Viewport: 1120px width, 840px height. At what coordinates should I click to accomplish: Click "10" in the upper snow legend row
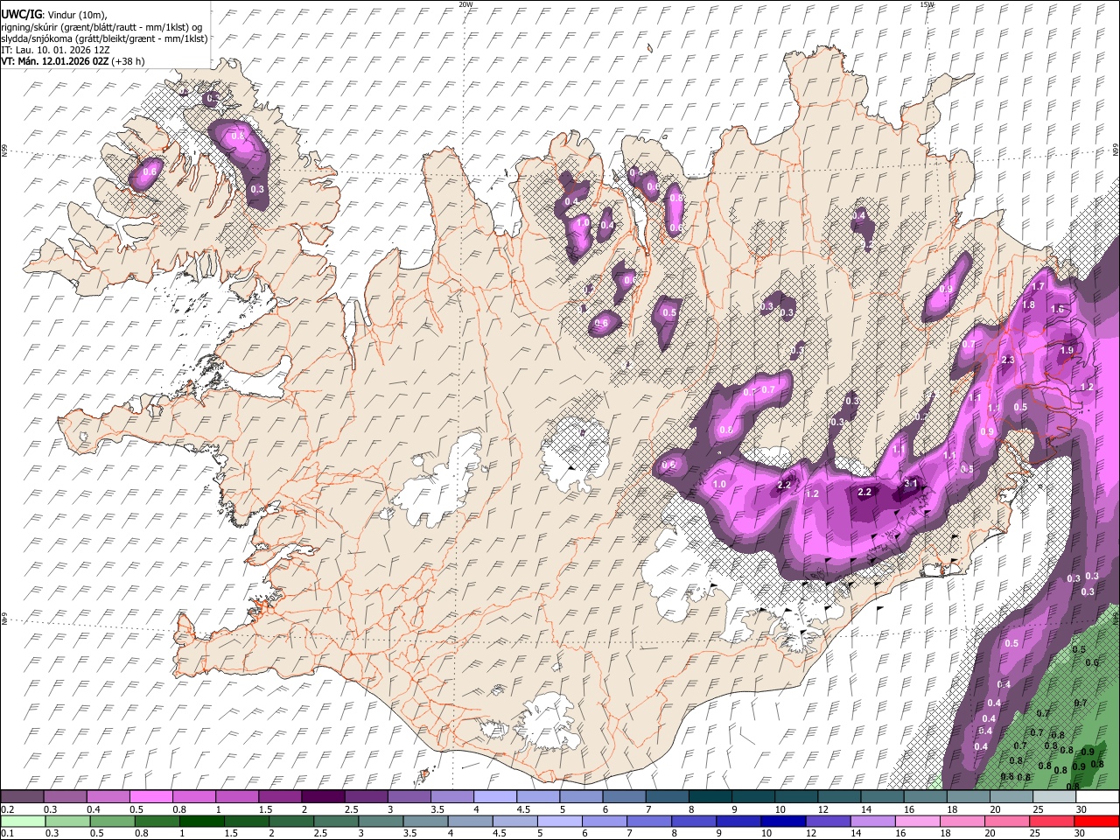tap(779, 809)
